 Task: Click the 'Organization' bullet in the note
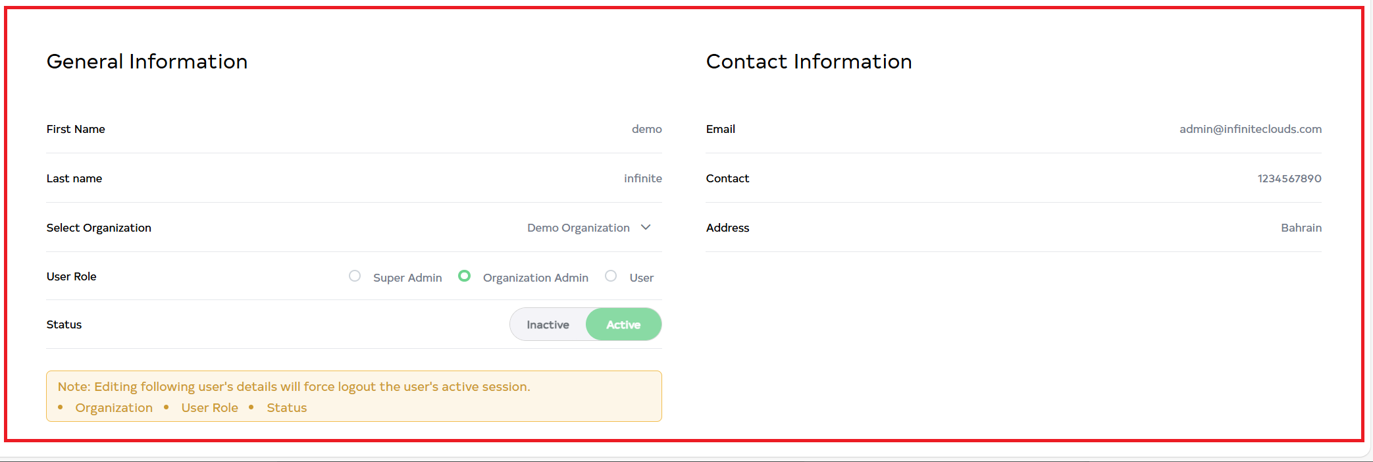114,407
